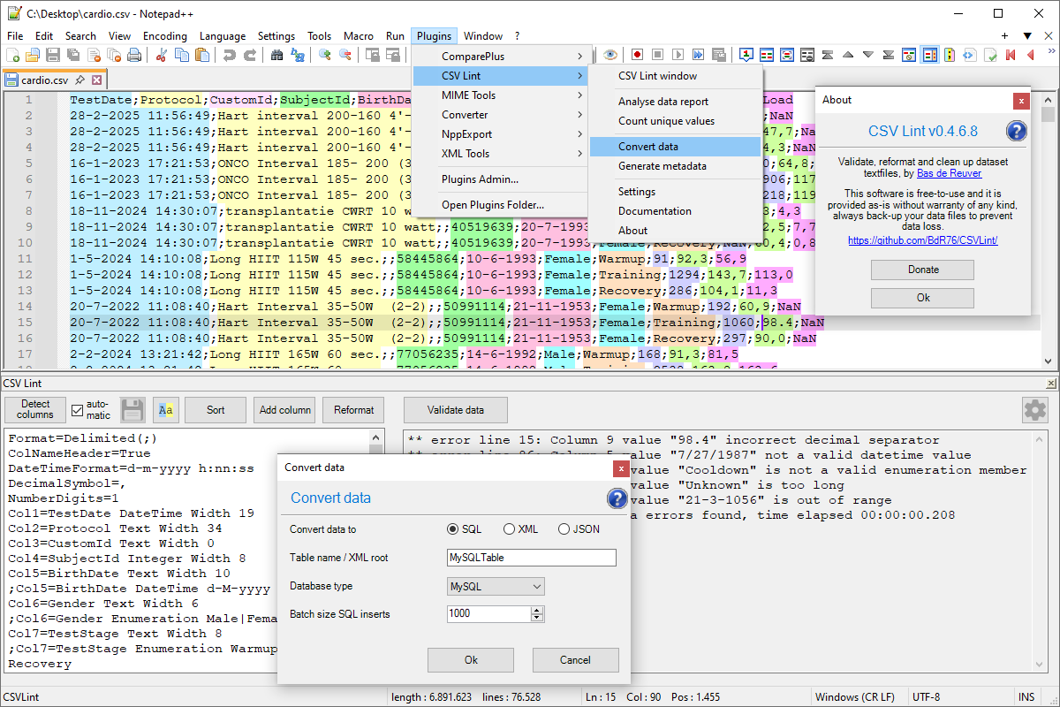The image size is (1060, 707).
Task: Select the JSON radio button
Action: point(564,529)
